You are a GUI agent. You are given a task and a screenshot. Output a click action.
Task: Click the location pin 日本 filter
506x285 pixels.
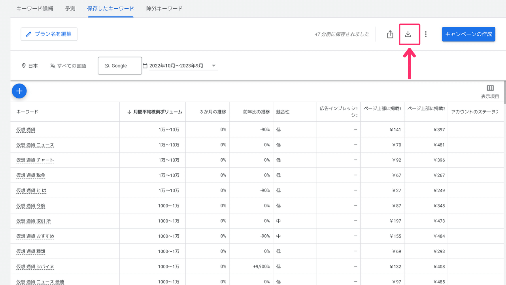click(x=30, y=66)
